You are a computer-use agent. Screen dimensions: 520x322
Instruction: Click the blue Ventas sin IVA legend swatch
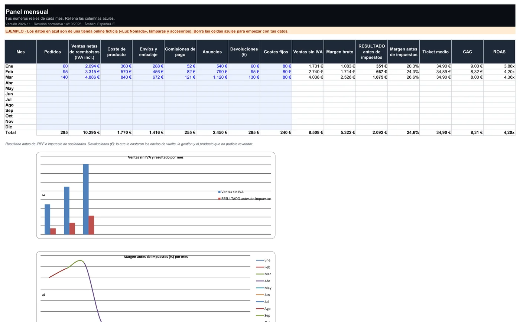coord(220,192)
